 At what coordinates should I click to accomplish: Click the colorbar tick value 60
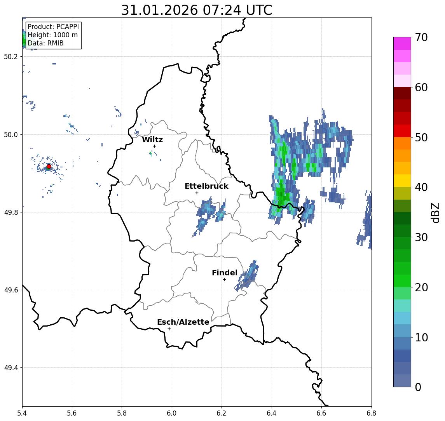pyautogui.click(x=421, y=87)
